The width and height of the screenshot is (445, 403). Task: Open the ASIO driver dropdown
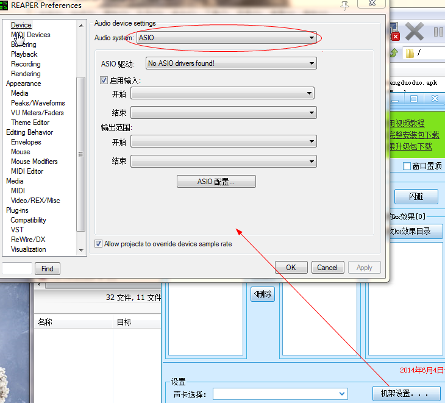pos(231,63)
